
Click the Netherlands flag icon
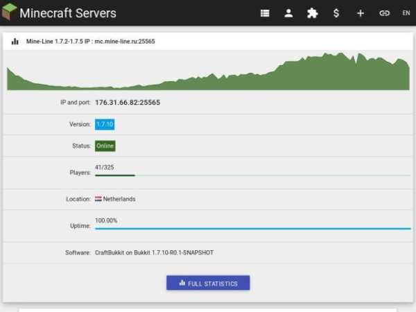tap(98, 199)
